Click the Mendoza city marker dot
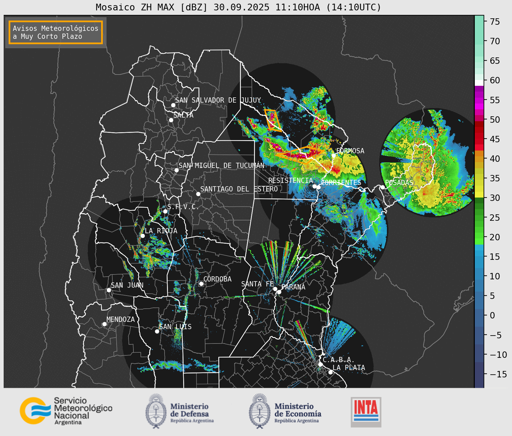The width and height of the screenshot is (512, 436). coord(104,324)
